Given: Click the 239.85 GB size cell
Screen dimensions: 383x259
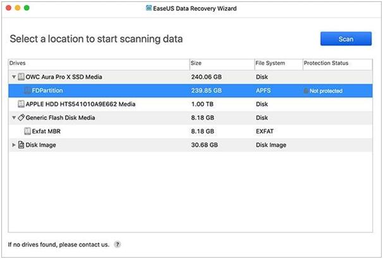Looking at the screenshot, I should (207, 91).
